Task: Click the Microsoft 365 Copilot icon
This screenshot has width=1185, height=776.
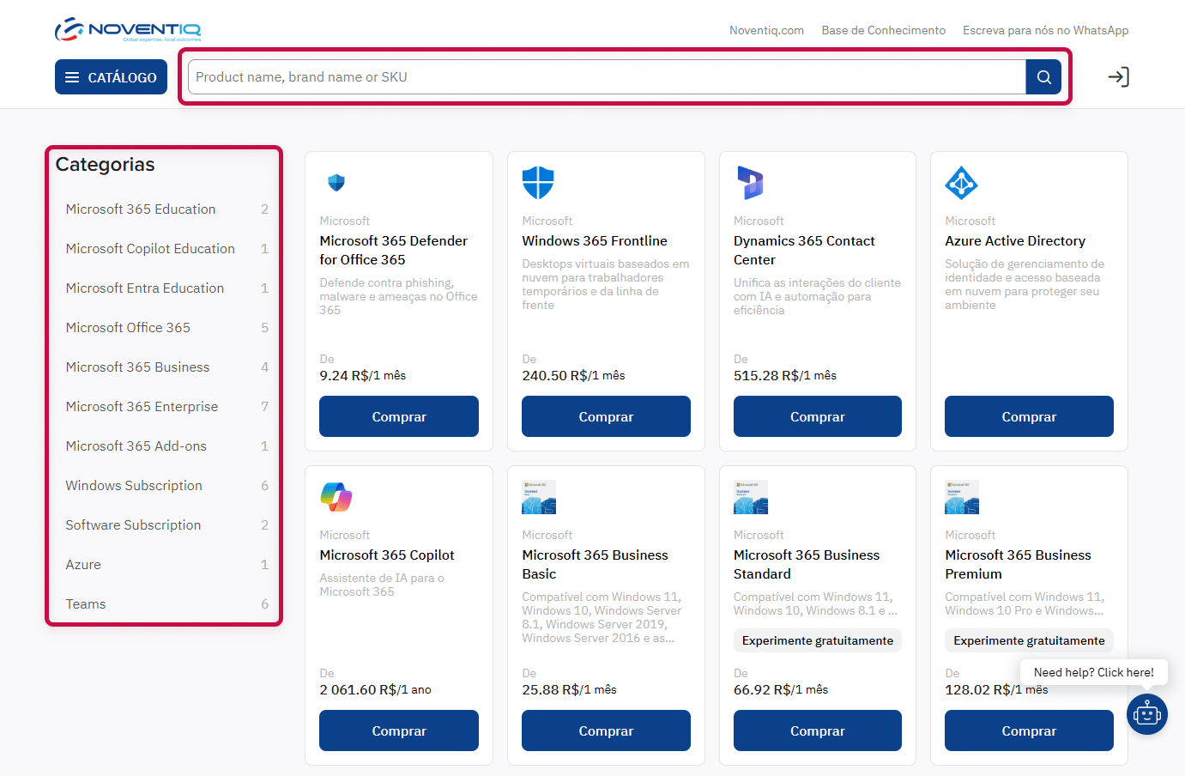Action: pyautogui.click(x=336, y=497)
